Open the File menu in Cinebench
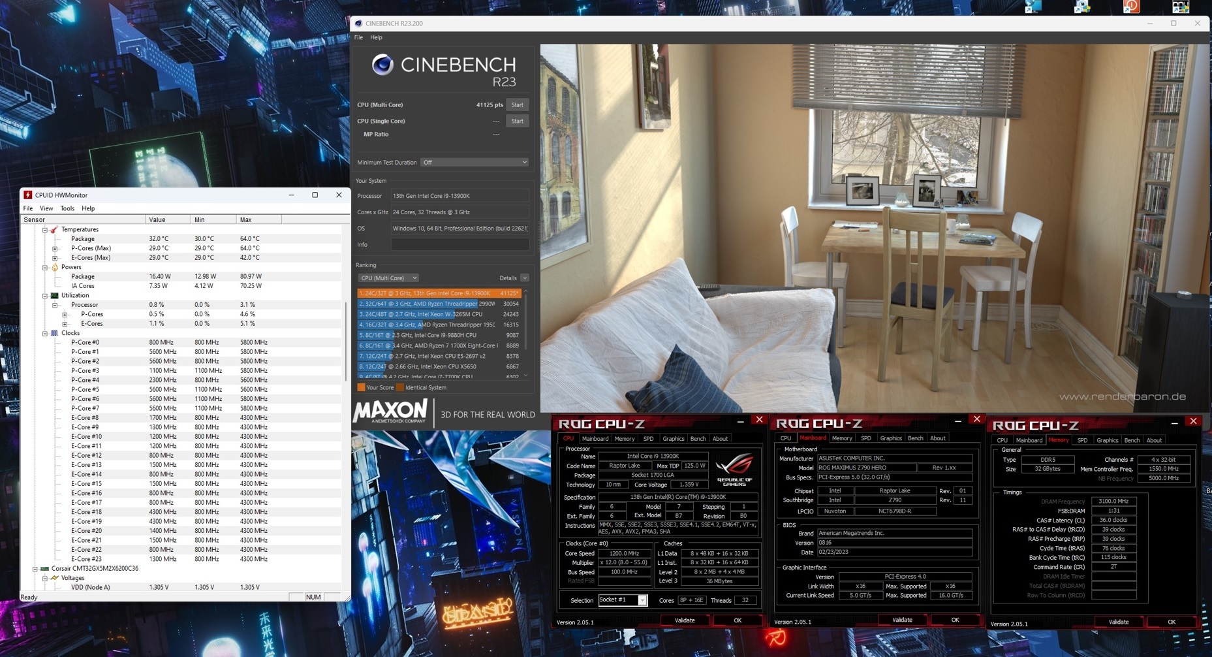This screenshot has height=657, width=1212. [x=358, y=38]
